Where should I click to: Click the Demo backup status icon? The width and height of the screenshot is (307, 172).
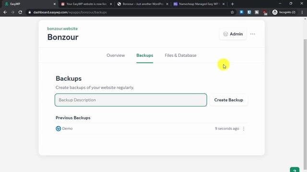(59, 129)
